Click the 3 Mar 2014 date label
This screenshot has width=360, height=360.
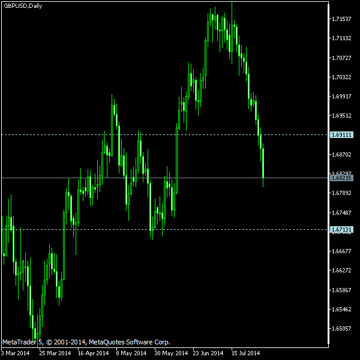[x=15, y=353]
